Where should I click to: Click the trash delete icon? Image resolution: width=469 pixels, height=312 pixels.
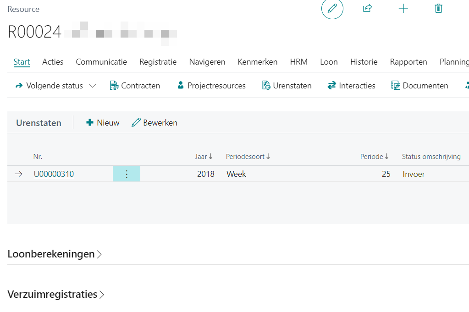(x=438, y=8)
